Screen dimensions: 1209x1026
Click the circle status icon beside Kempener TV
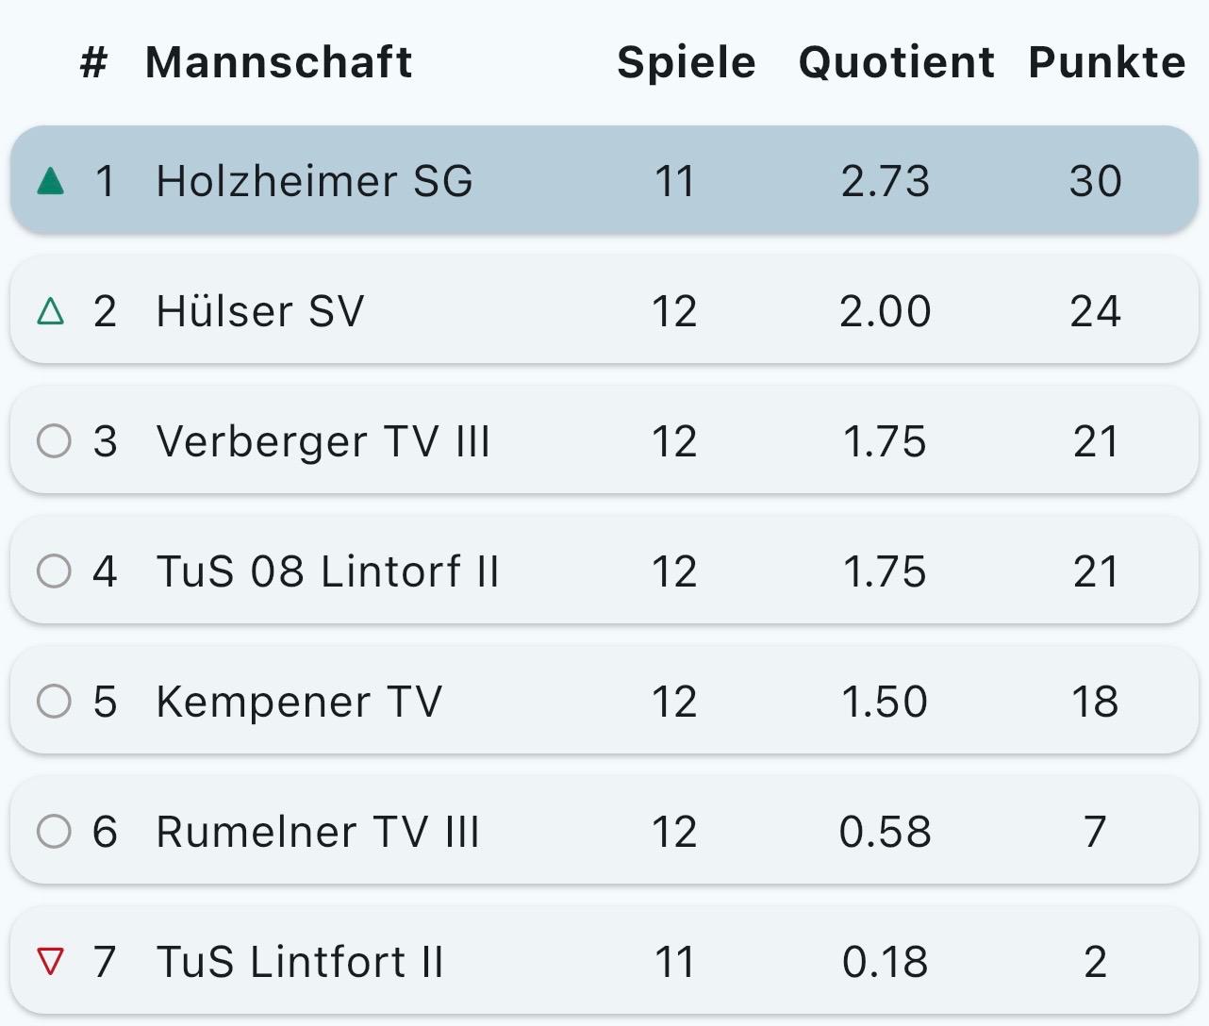coord(54,701)
